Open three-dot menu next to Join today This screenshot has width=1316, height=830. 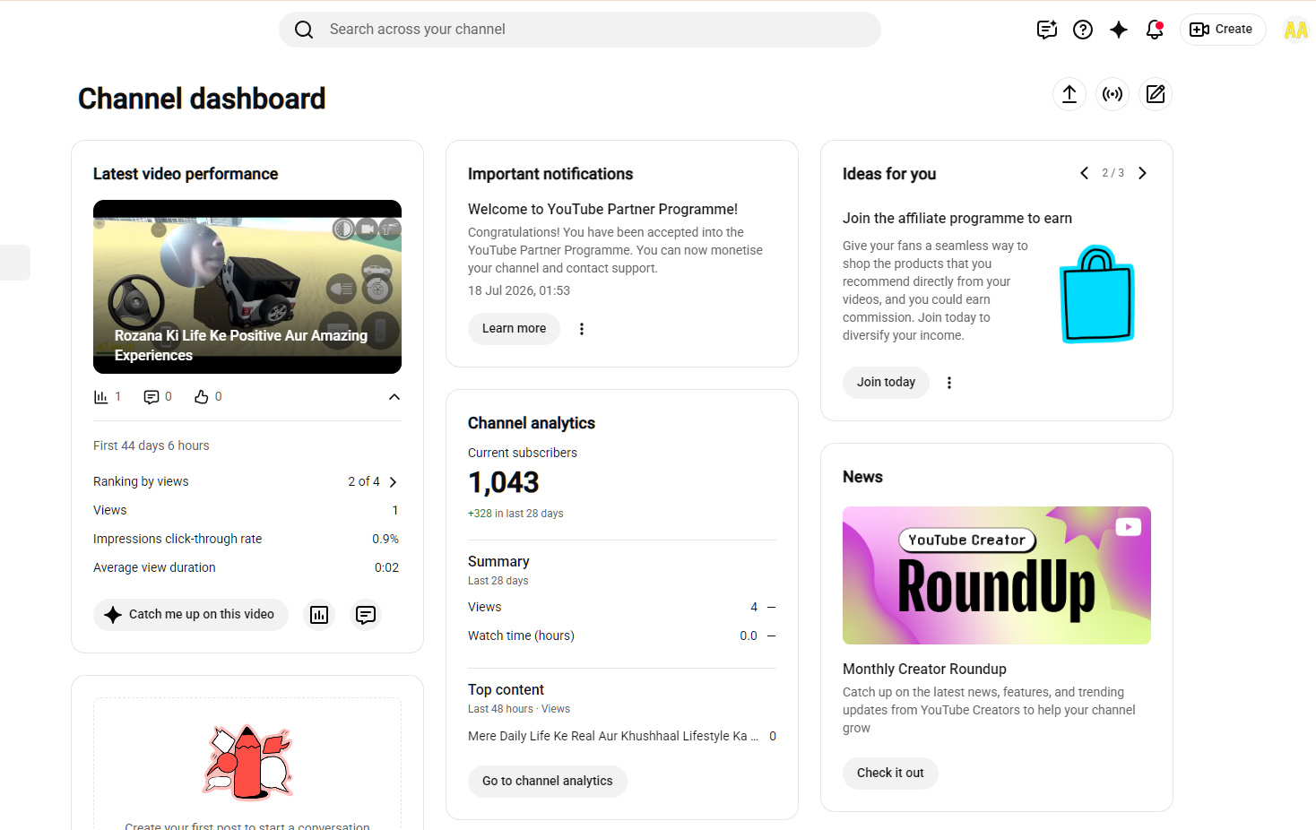point(949,383)
